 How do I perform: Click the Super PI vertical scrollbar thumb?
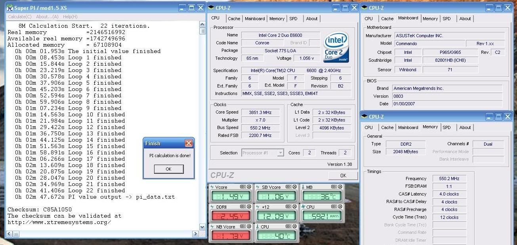pyautogui.click(x=202, y=31)
